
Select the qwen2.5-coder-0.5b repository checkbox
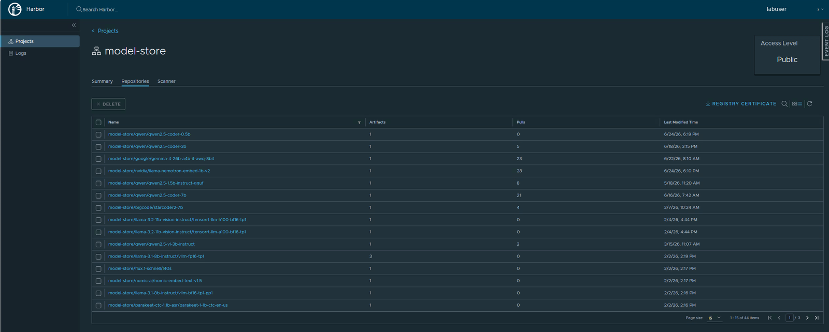(98, 134)
